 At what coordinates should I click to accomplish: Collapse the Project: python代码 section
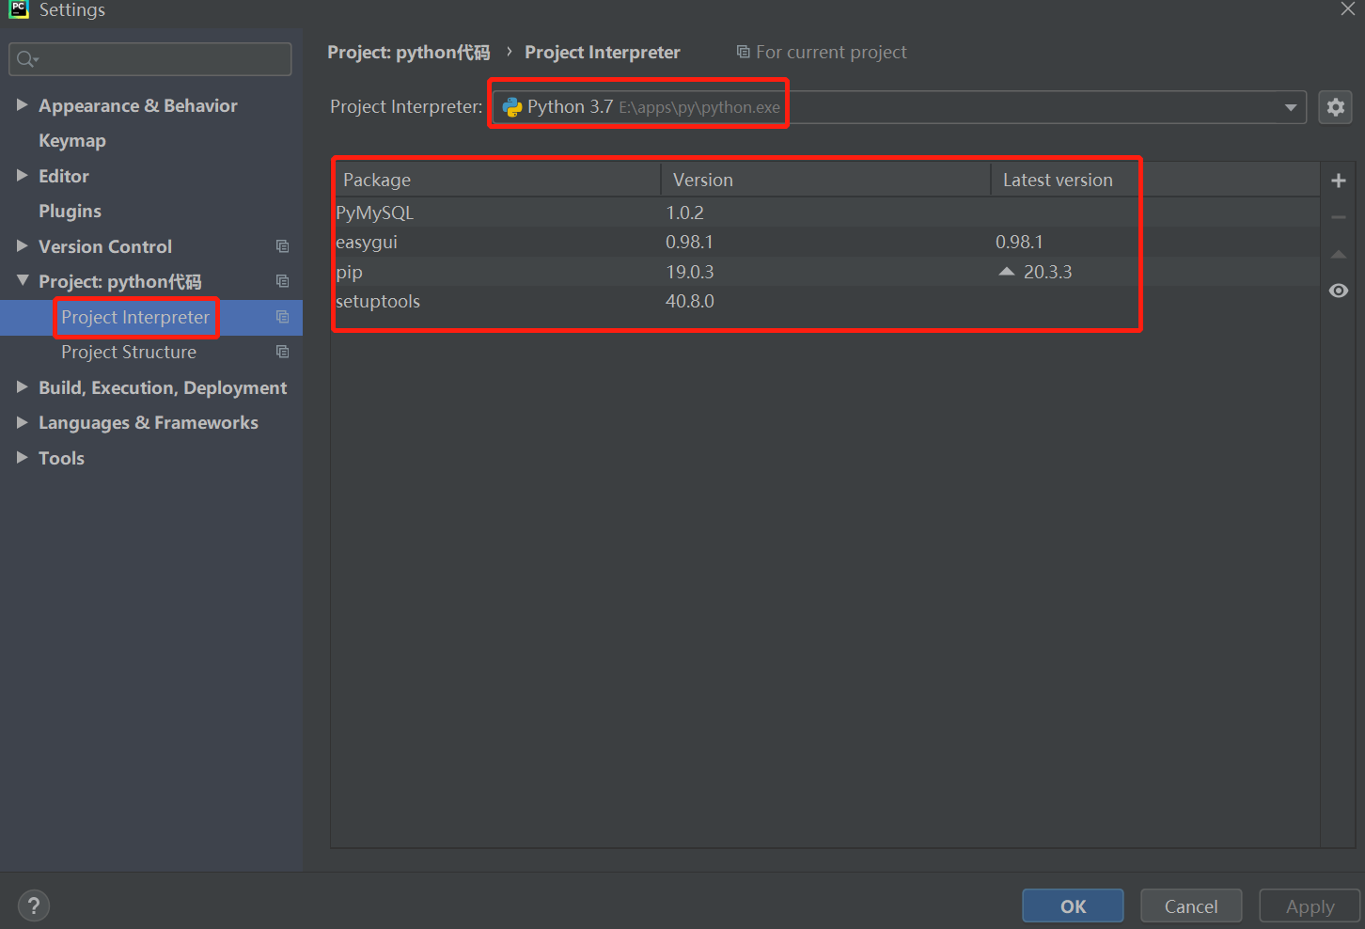(22, 281)
